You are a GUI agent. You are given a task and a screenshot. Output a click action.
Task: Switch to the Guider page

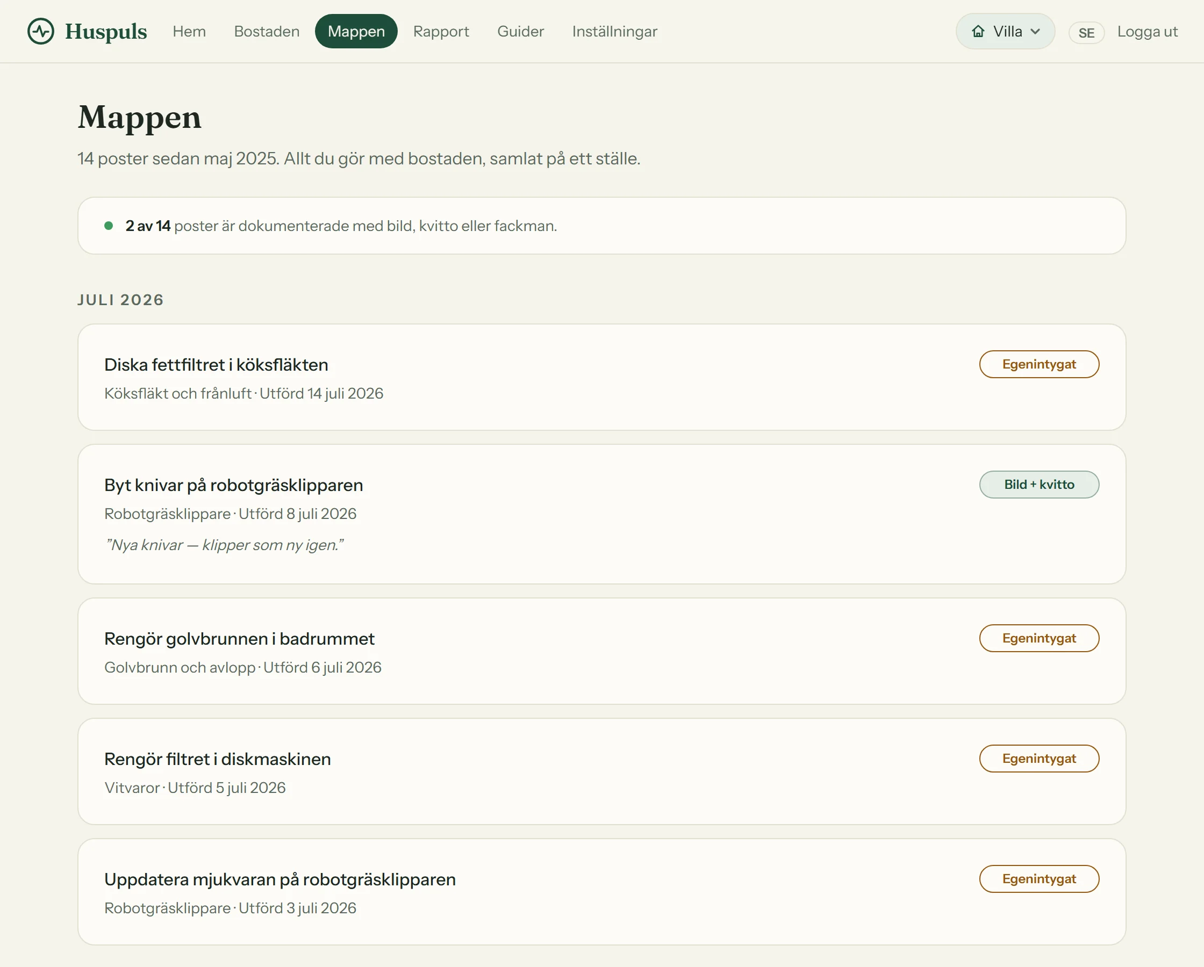pos(520,31)
